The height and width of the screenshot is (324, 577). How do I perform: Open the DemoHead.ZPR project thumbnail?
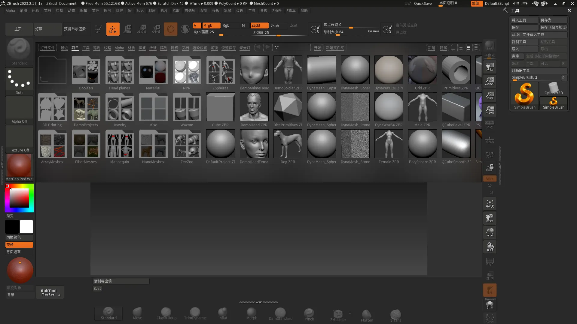click(x=254, y=106)
